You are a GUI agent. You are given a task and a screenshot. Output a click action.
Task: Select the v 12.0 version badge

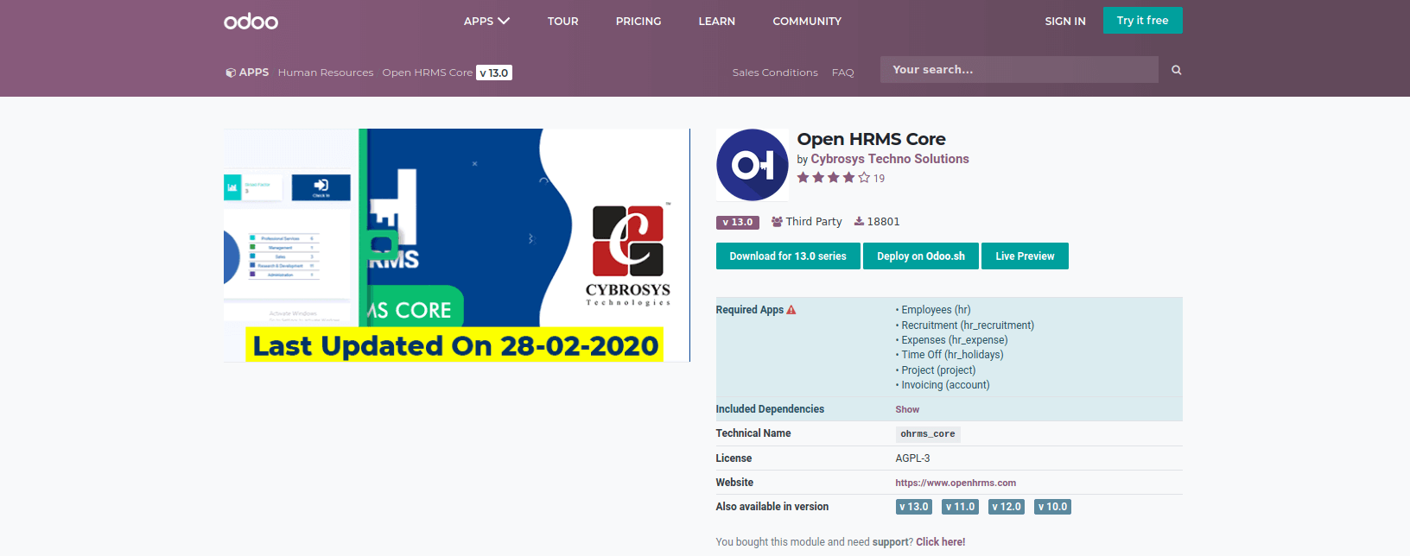(x=1007, y=507)
